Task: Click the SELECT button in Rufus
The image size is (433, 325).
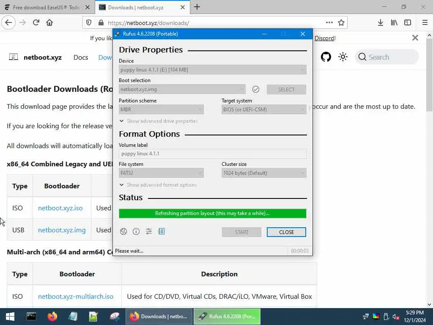Action: pyautogui.click(x=286, y=89)
